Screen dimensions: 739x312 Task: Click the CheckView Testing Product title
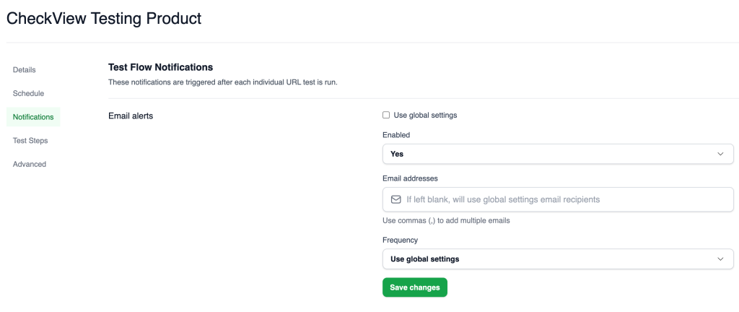tap(104, 18)
